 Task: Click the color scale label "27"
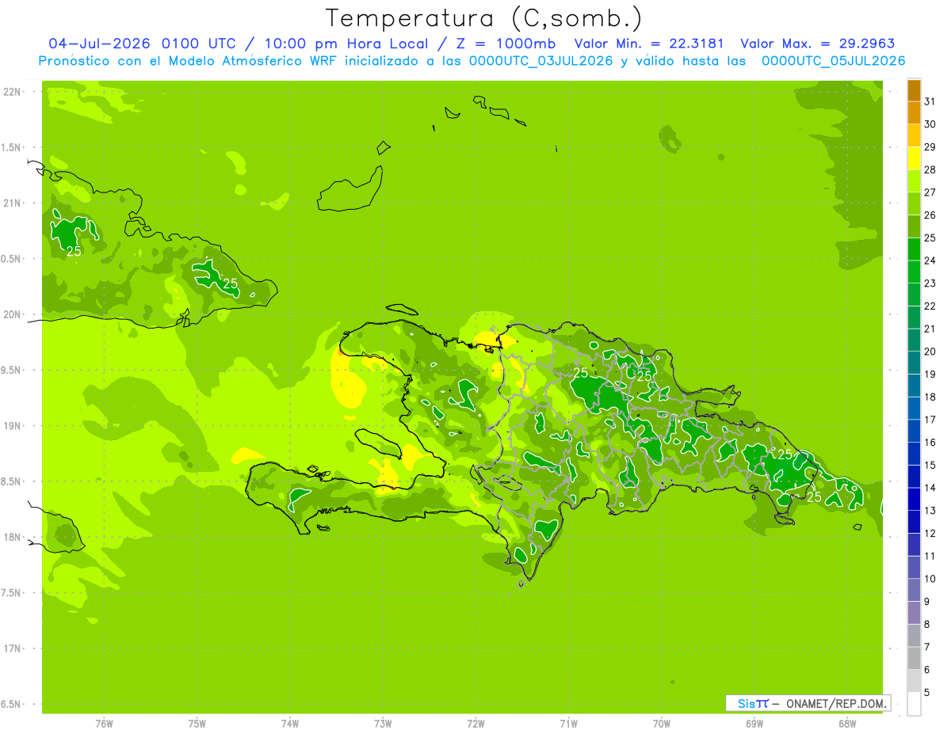[930, 192]
